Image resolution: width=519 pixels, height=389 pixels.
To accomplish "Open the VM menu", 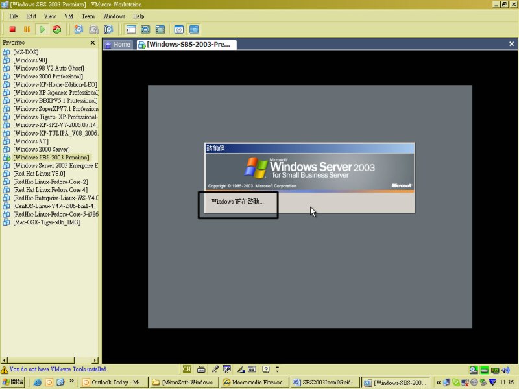I will (69, 16).
